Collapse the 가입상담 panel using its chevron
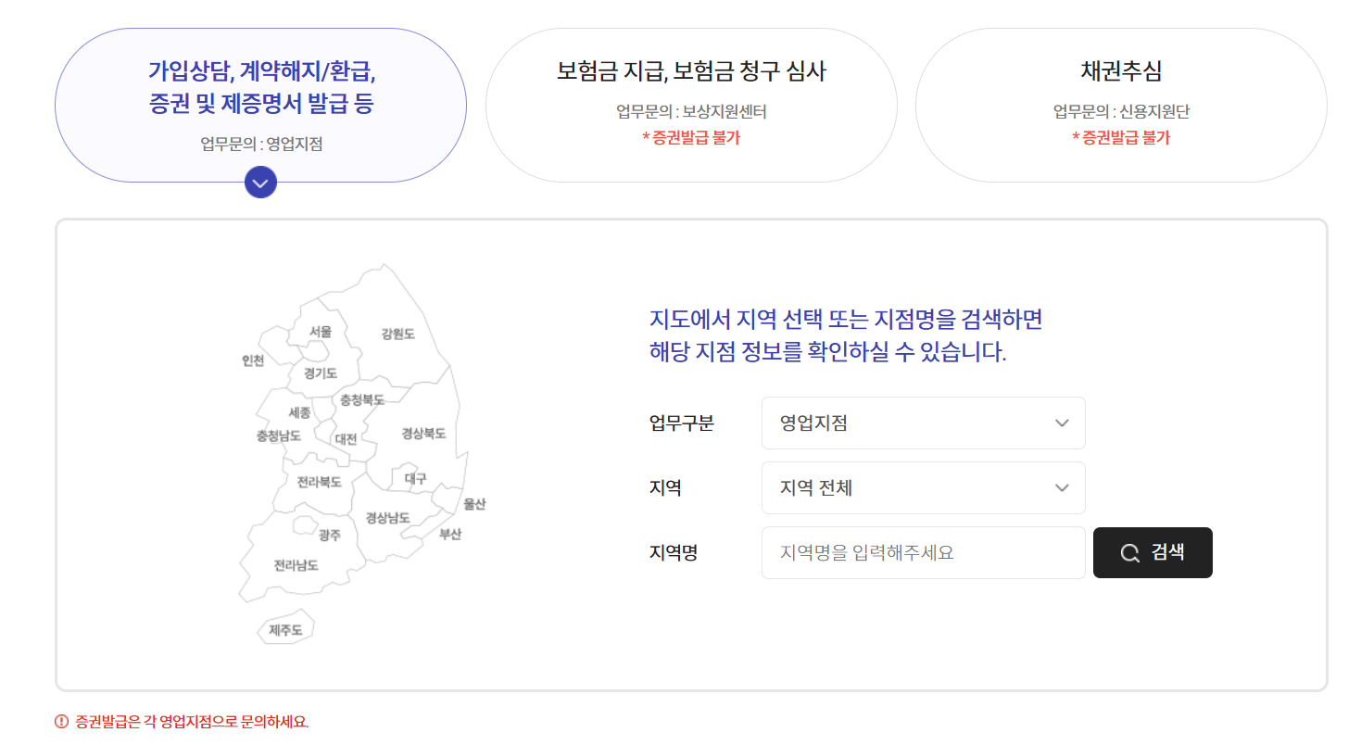The image size is (1361, 745). 260,183
